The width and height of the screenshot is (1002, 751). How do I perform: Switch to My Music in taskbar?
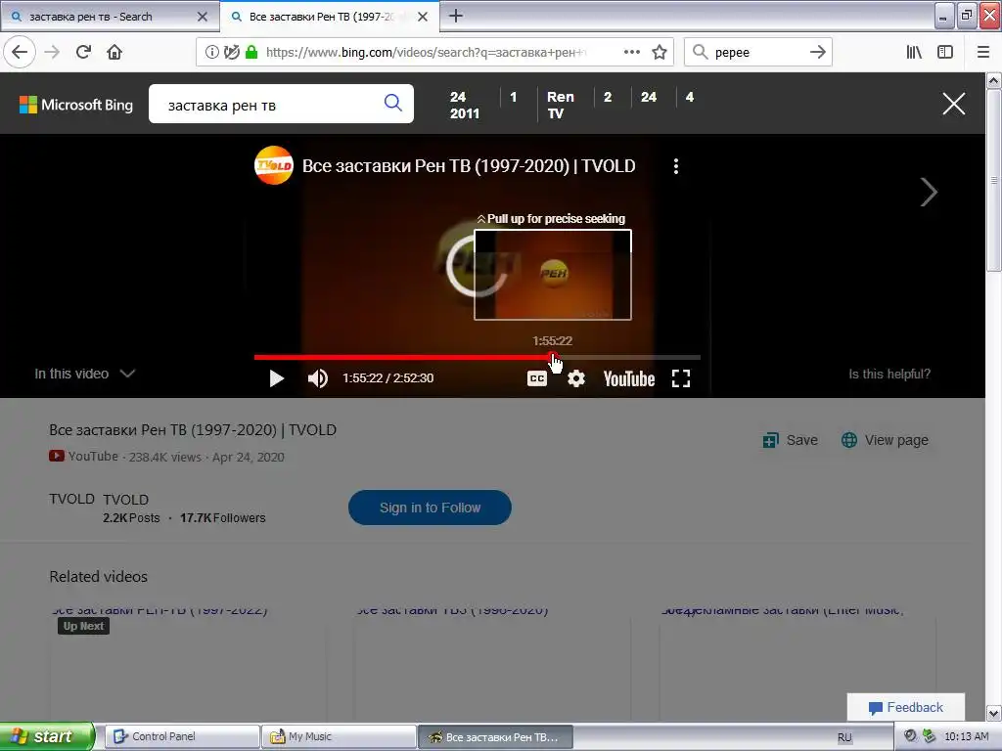click(339, 736)
